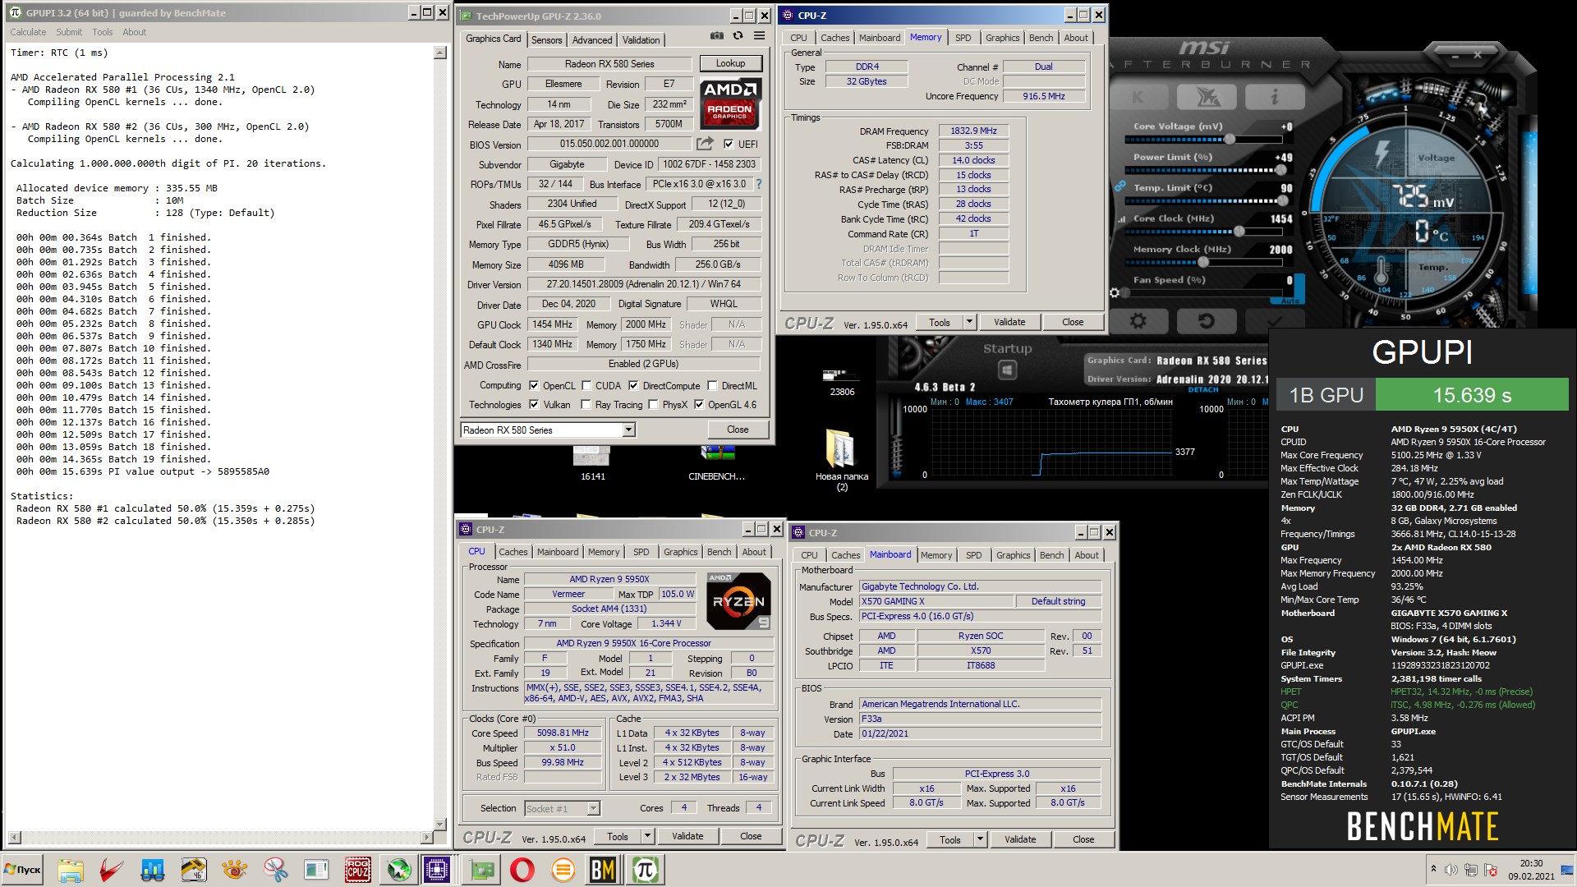Switch to the Sensors tab in GPU-Z
This screenshot has height=887, width=1577.
click(546, 39)
